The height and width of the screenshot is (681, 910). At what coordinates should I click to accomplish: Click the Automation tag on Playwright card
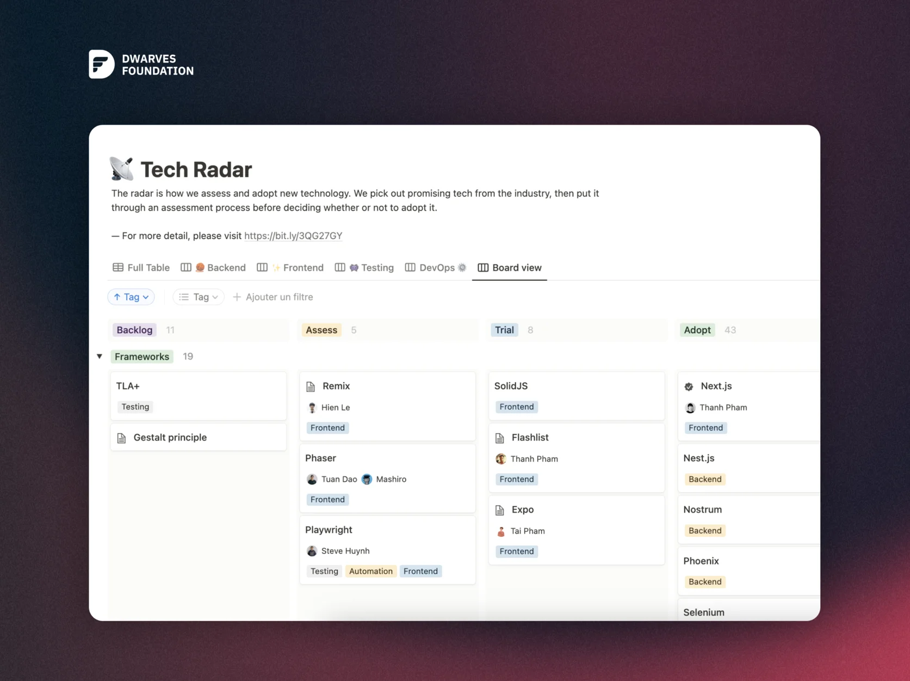coord(370,571)
